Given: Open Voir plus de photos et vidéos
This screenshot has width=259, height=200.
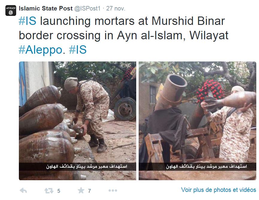Looking at the screenshot, I should tap(219, 190).
